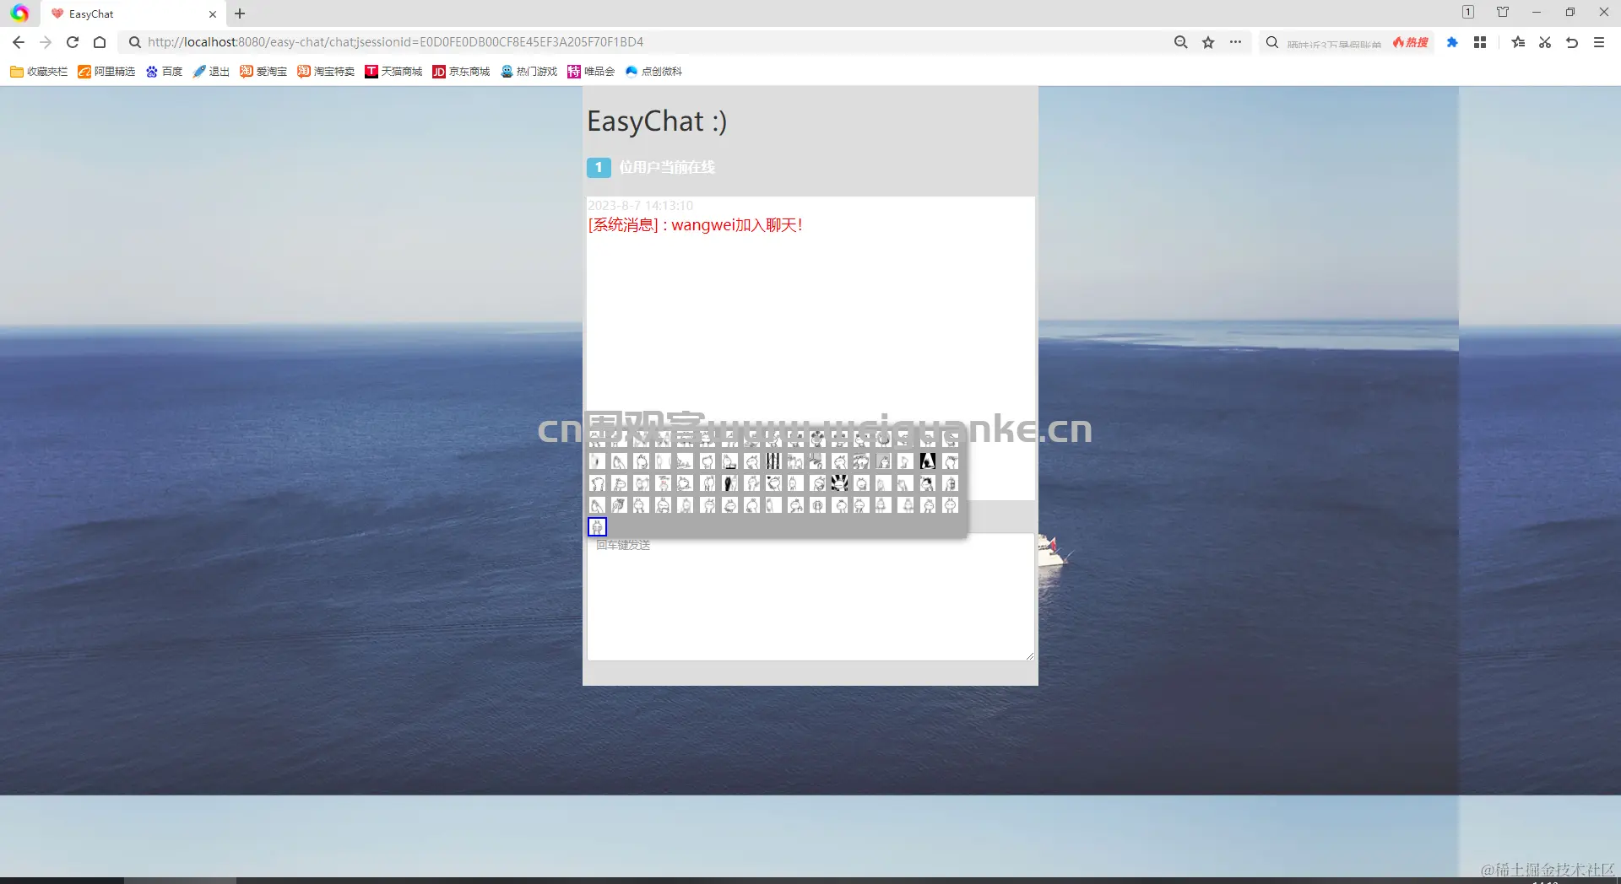Click the "EasyChat :)" heading
The height and width of the screenshot is (884, 1621).
tap(657, 121)
